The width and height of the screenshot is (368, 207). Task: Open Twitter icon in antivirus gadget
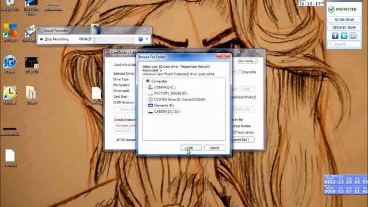344,36
